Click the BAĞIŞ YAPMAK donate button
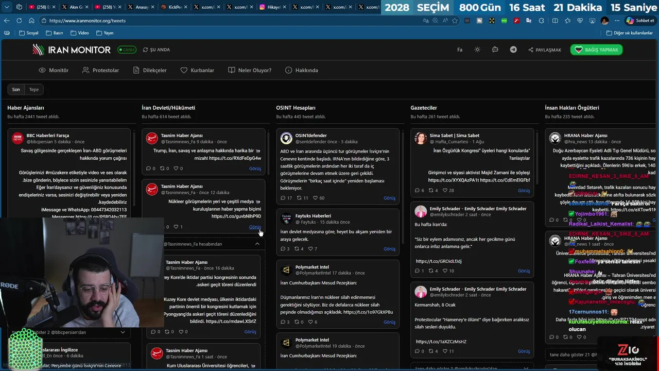Viewport: 659px width, 371px height. pos(596,49)
